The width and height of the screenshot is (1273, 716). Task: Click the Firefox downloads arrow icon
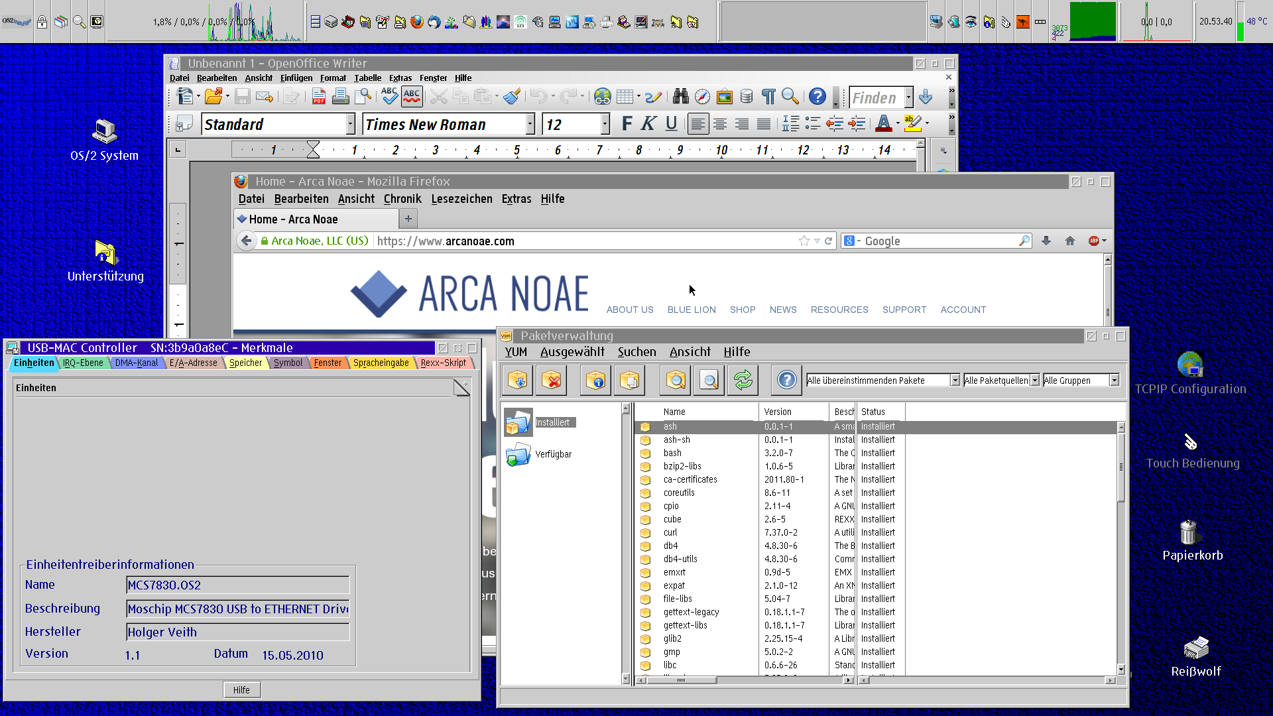(1046, 241)
